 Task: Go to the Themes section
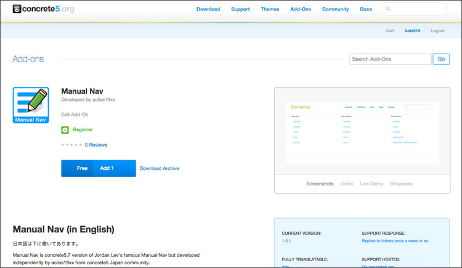[270, 9]
